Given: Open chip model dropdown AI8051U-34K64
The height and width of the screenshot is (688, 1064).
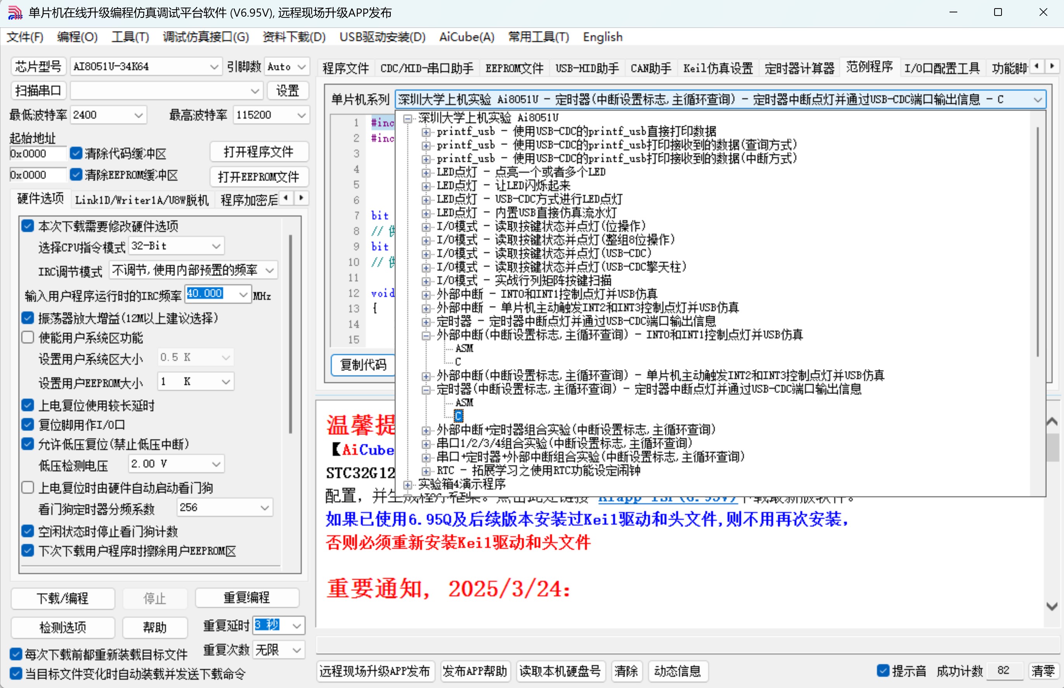Looking at the screenshot, I should [146, 67].
